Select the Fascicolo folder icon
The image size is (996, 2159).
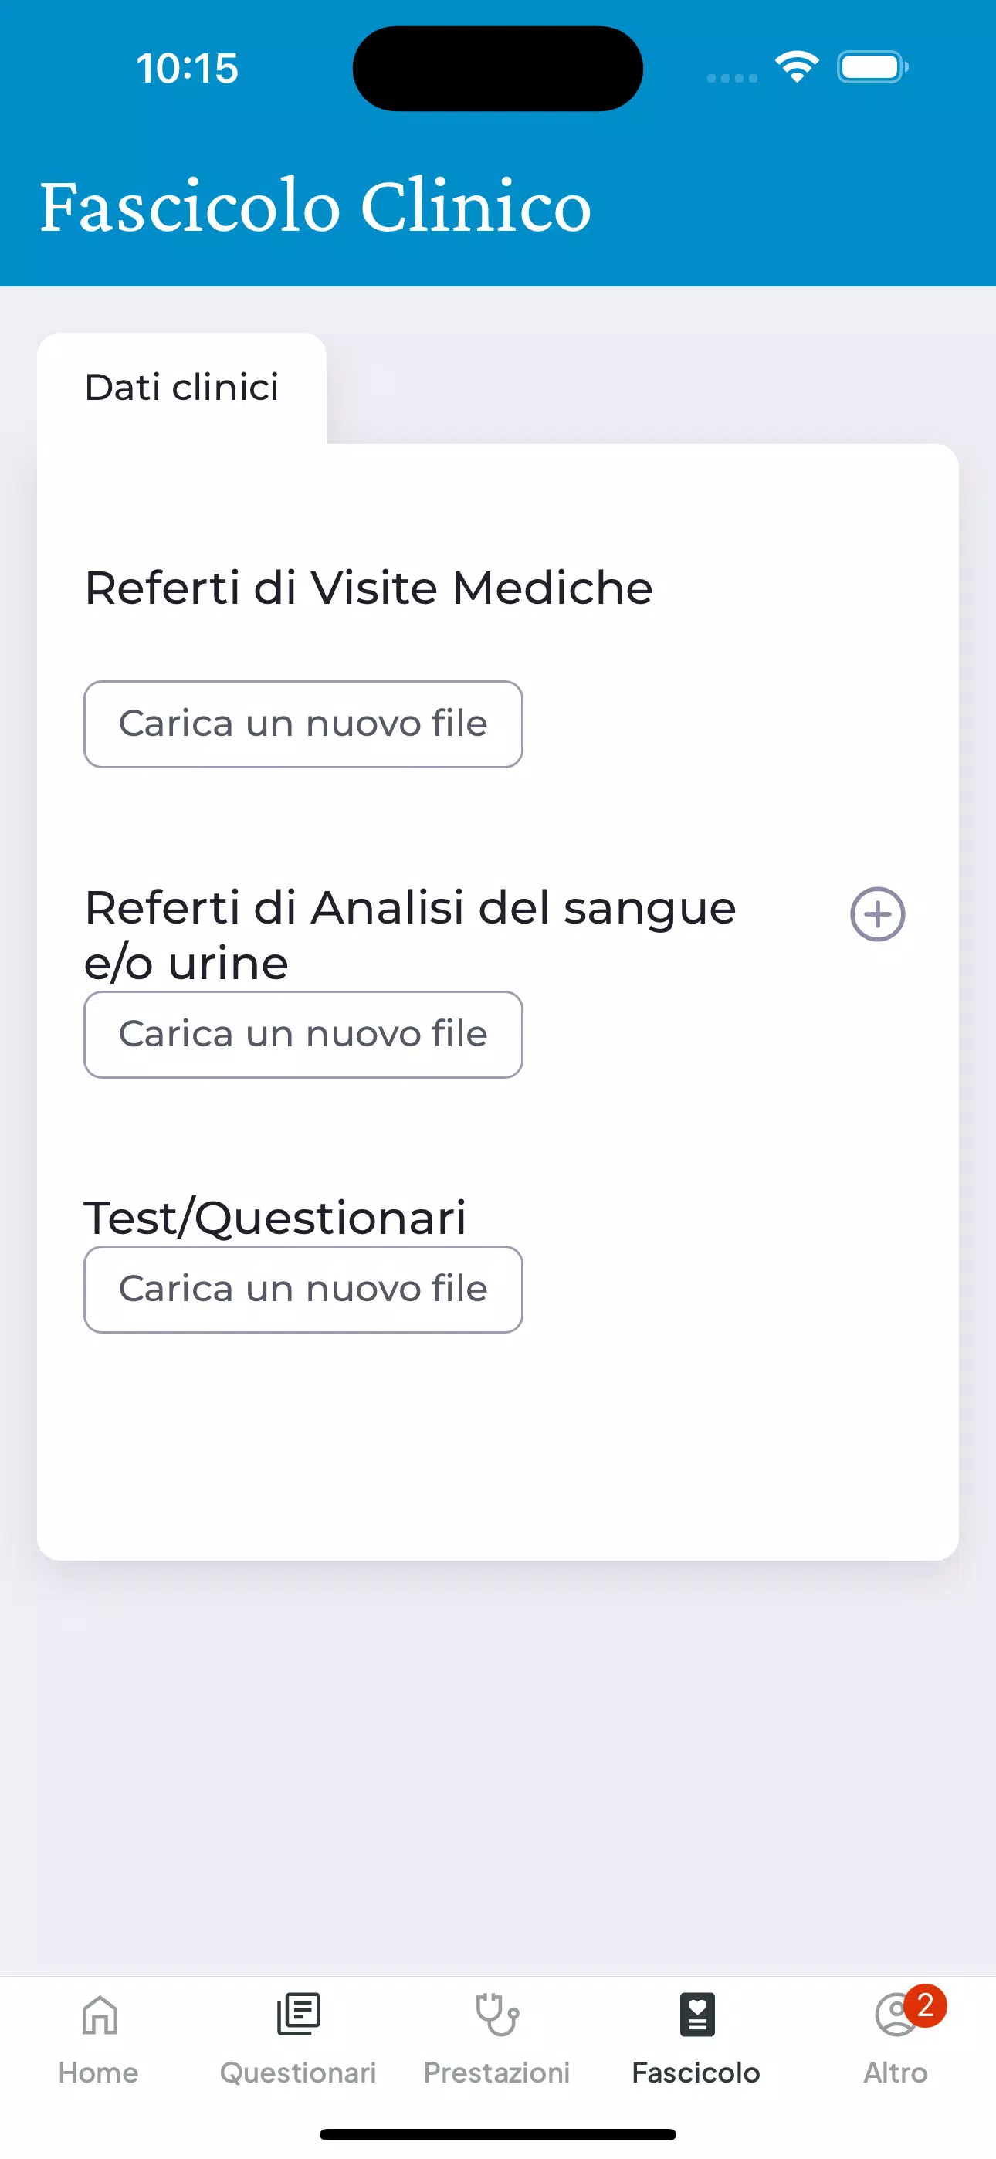pos(696,2015)
